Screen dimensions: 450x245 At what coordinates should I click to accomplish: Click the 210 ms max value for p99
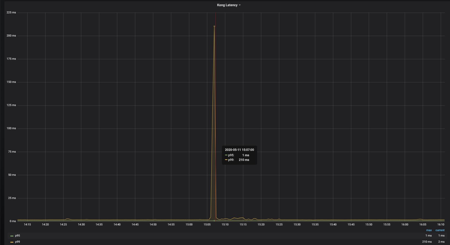pyautogui.click(x=427, y=242)
